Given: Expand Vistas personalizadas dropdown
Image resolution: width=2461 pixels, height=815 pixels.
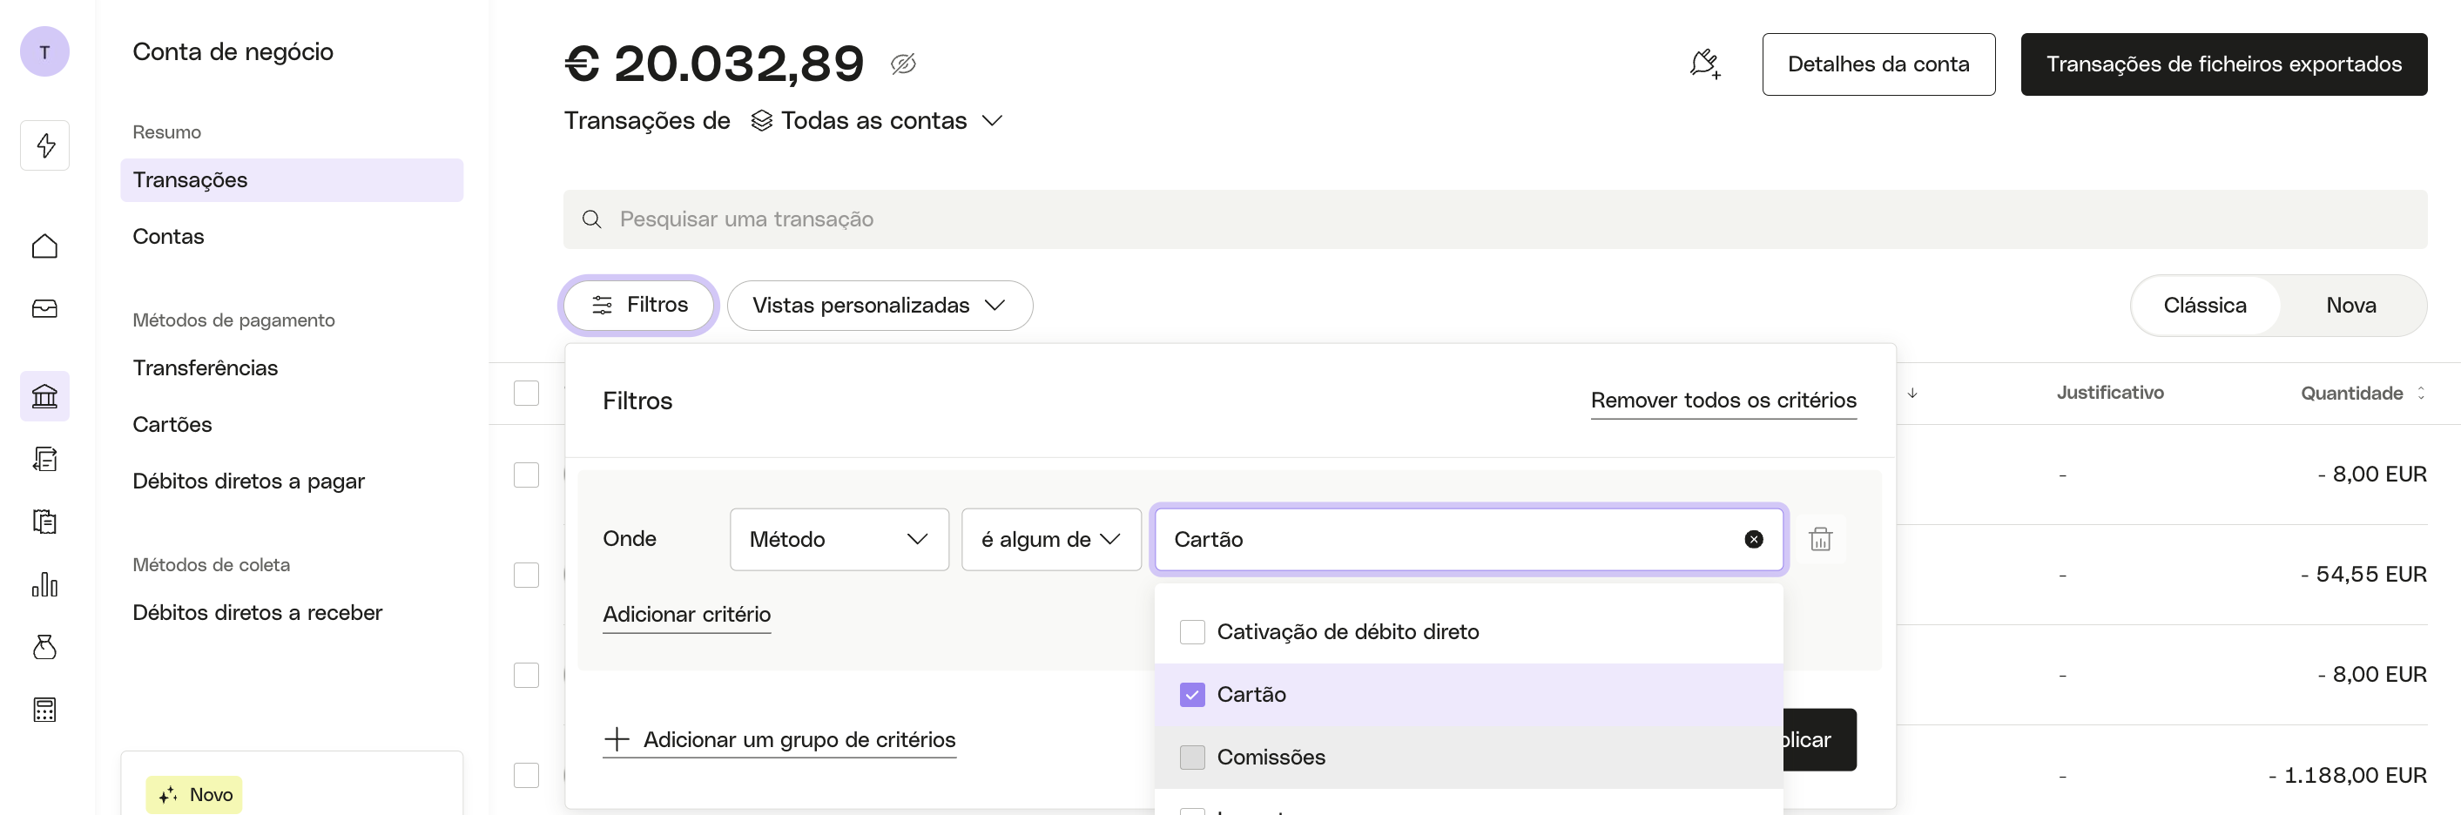Looking at the screenshot, I should [879, 305].
